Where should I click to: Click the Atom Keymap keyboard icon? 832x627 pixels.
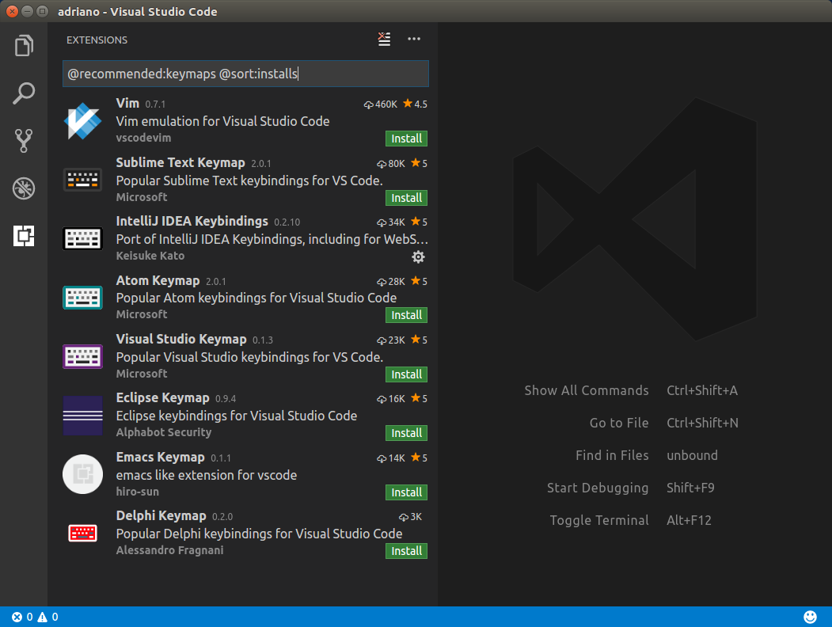point(83,298)
